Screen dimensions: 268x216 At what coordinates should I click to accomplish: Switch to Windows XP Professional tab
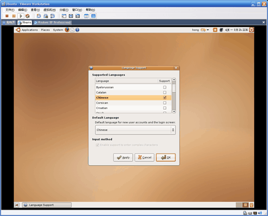click(52, 22)
